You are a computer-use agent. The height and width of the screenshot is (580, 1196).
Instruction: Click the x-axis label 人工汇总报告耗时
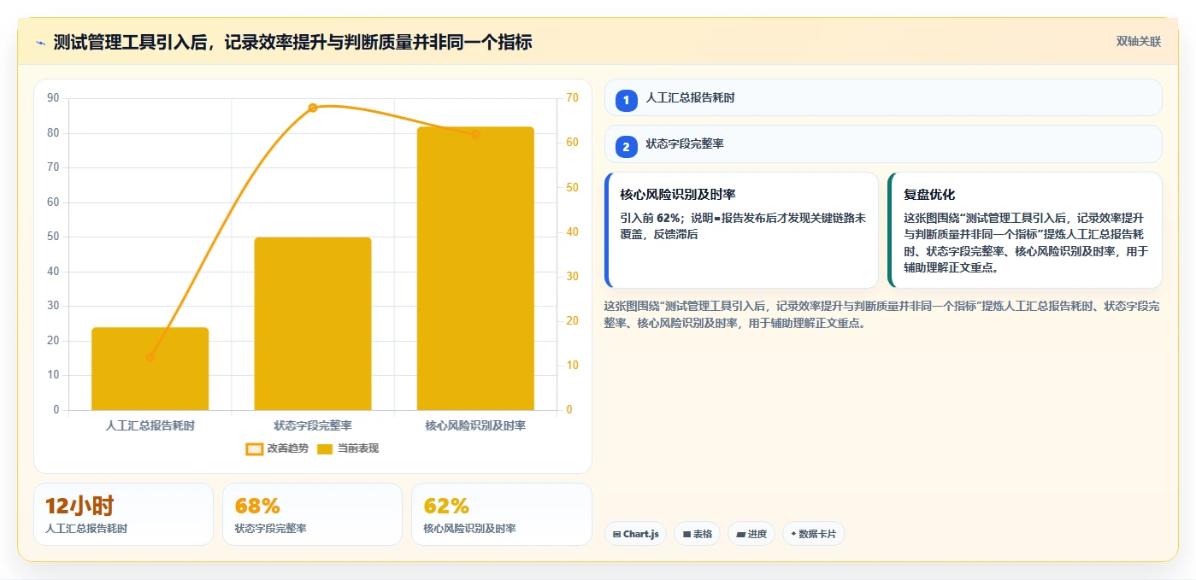pos(150,425)
